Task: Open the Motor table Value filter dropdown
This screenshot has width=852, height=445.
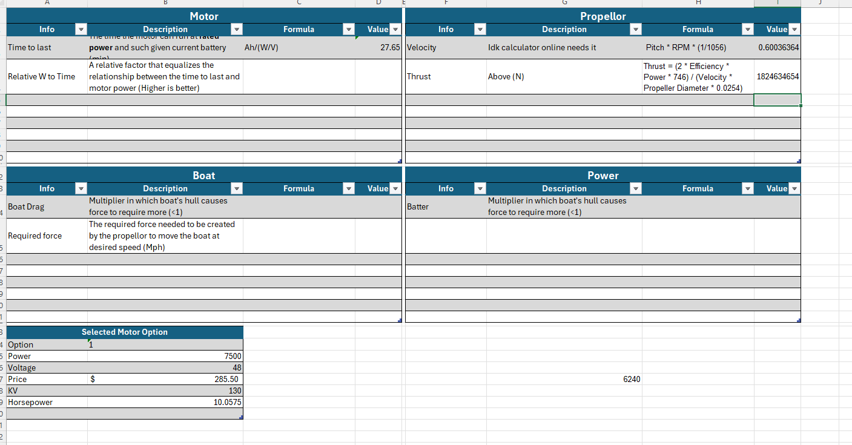Action: (395, 29)
